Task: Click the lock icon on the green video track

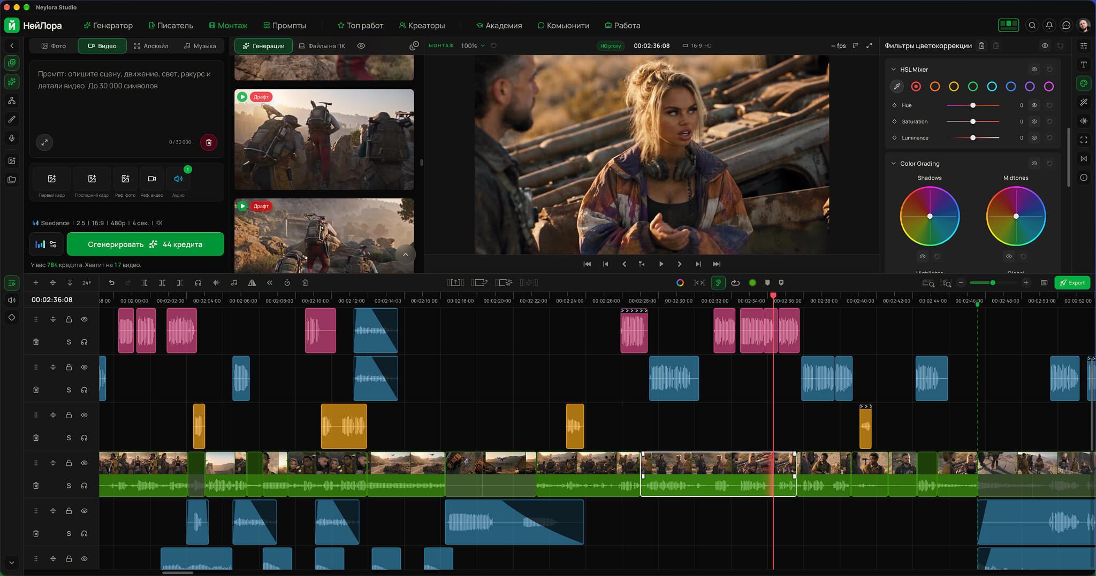Action: point(68,463)
